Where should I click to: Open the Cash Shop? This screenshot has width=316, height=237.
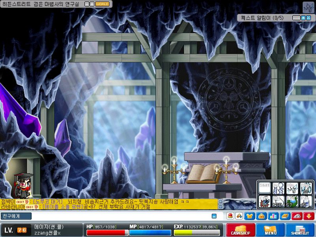pyautogui.click(x=240, y=230)
